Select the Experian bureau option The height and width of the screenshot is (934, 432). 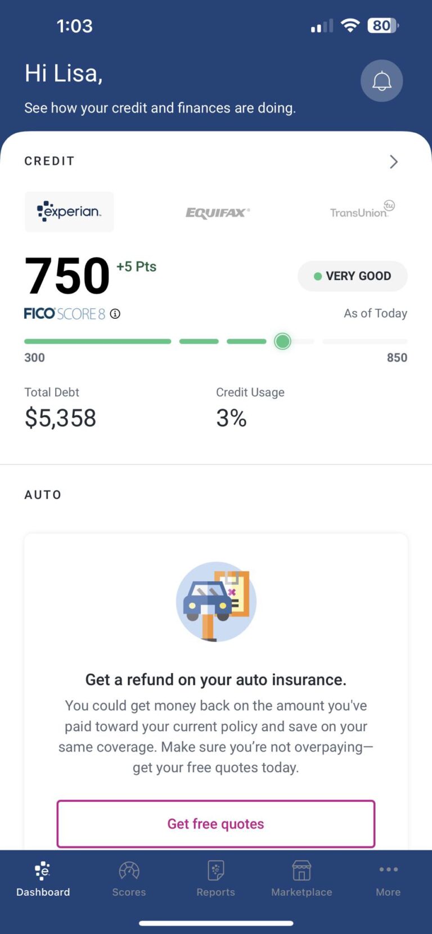click(69, 212)
